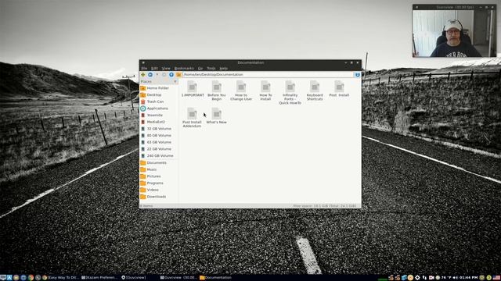Image resolution: width=501 pixels, height=281 pixels.
Task: Click the Documentation taskbar button
Action: [x=216, y=278]
